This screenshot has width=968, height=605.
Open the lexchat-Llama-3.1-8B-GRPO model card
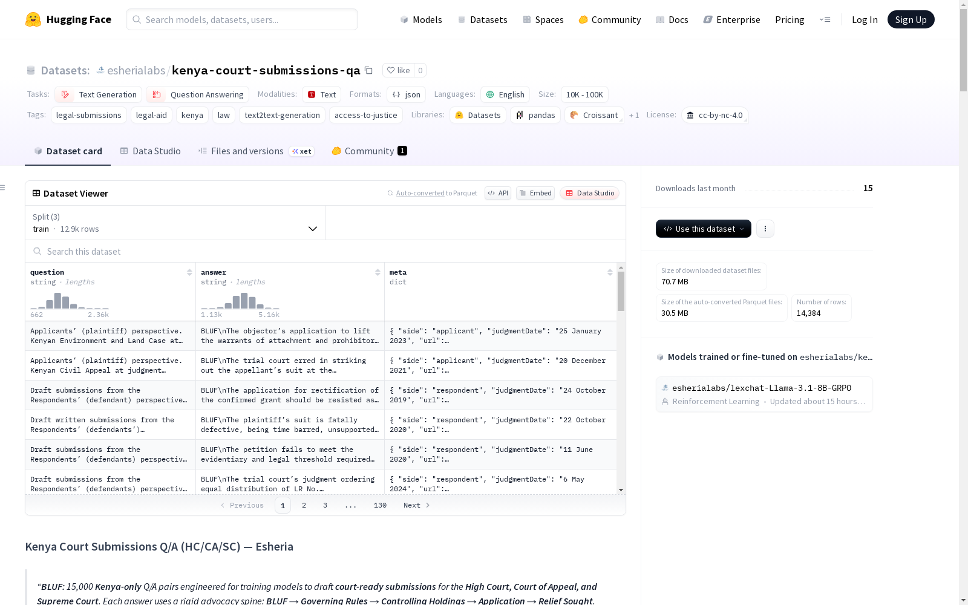(764, 394)
